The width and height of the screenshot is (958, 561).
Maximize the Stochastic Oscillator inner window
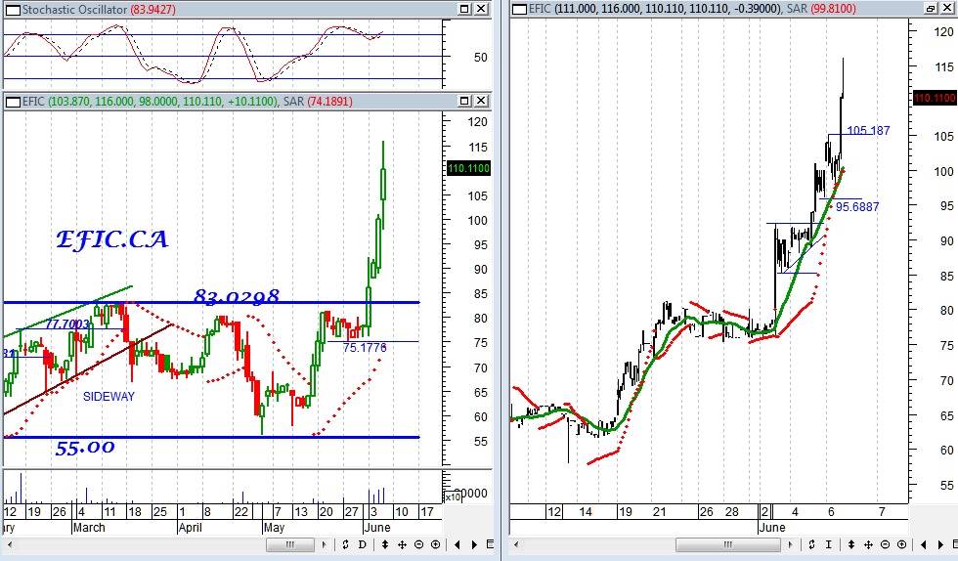(x=465, y=9)
